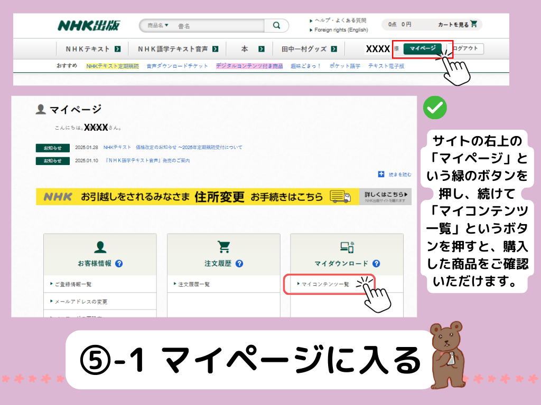Image resolution: width=541 pixels, height=405 pixels.
Task: Open the NHKテキスト menu
Action: 88,49
